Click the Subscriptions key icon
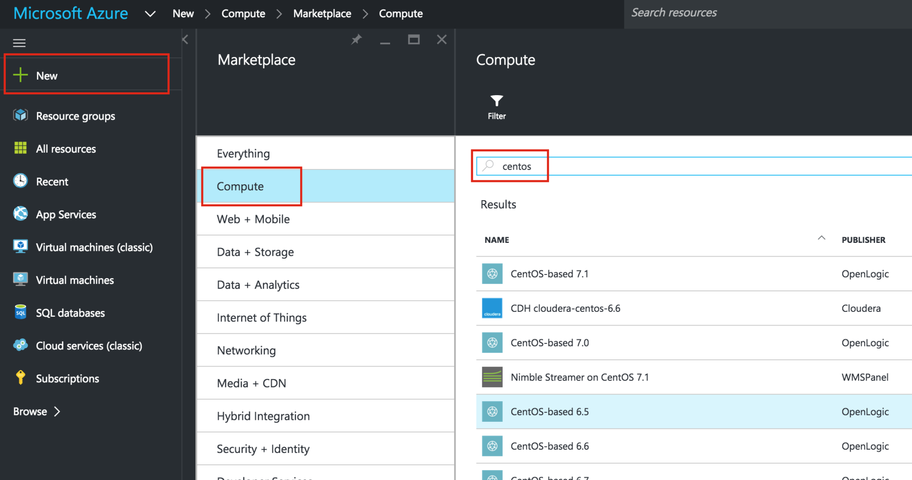Viewport: 912px width, 480px height. point(20,378)
